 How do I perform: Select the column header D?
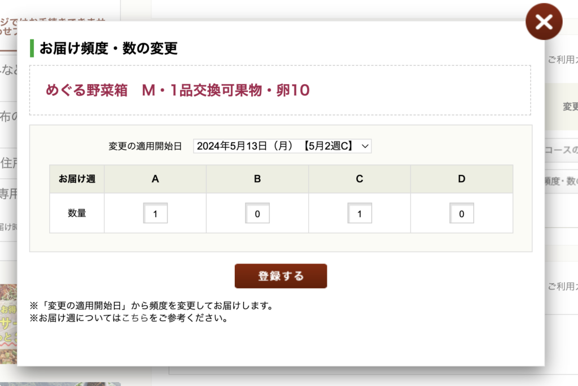coord(462,179)
